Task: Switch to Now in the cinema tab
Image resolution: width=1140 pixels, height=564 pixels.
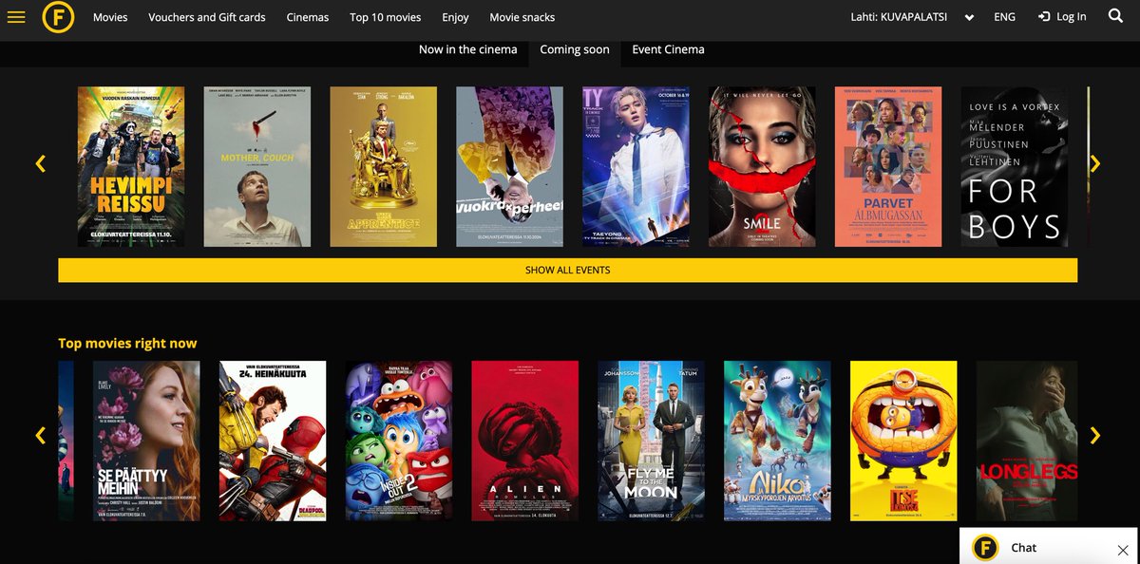Action: pos(468,49)
